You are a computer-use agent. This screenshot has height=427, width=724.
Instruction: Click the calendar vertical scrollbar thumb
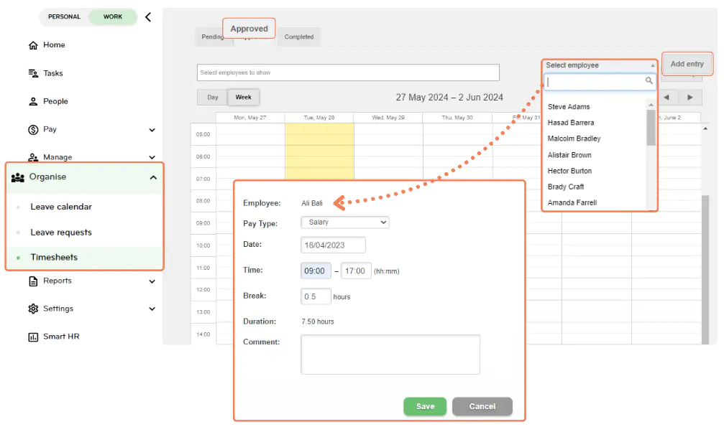(705, 270)
